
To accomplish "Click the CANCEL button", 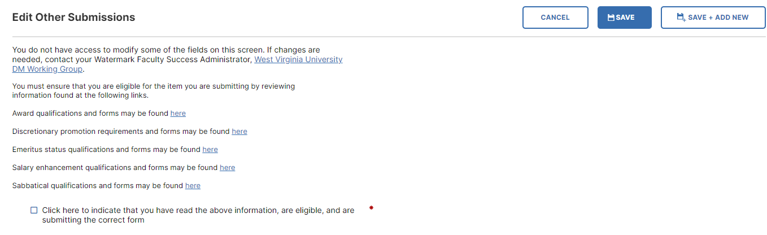I will tap(555, 18).
